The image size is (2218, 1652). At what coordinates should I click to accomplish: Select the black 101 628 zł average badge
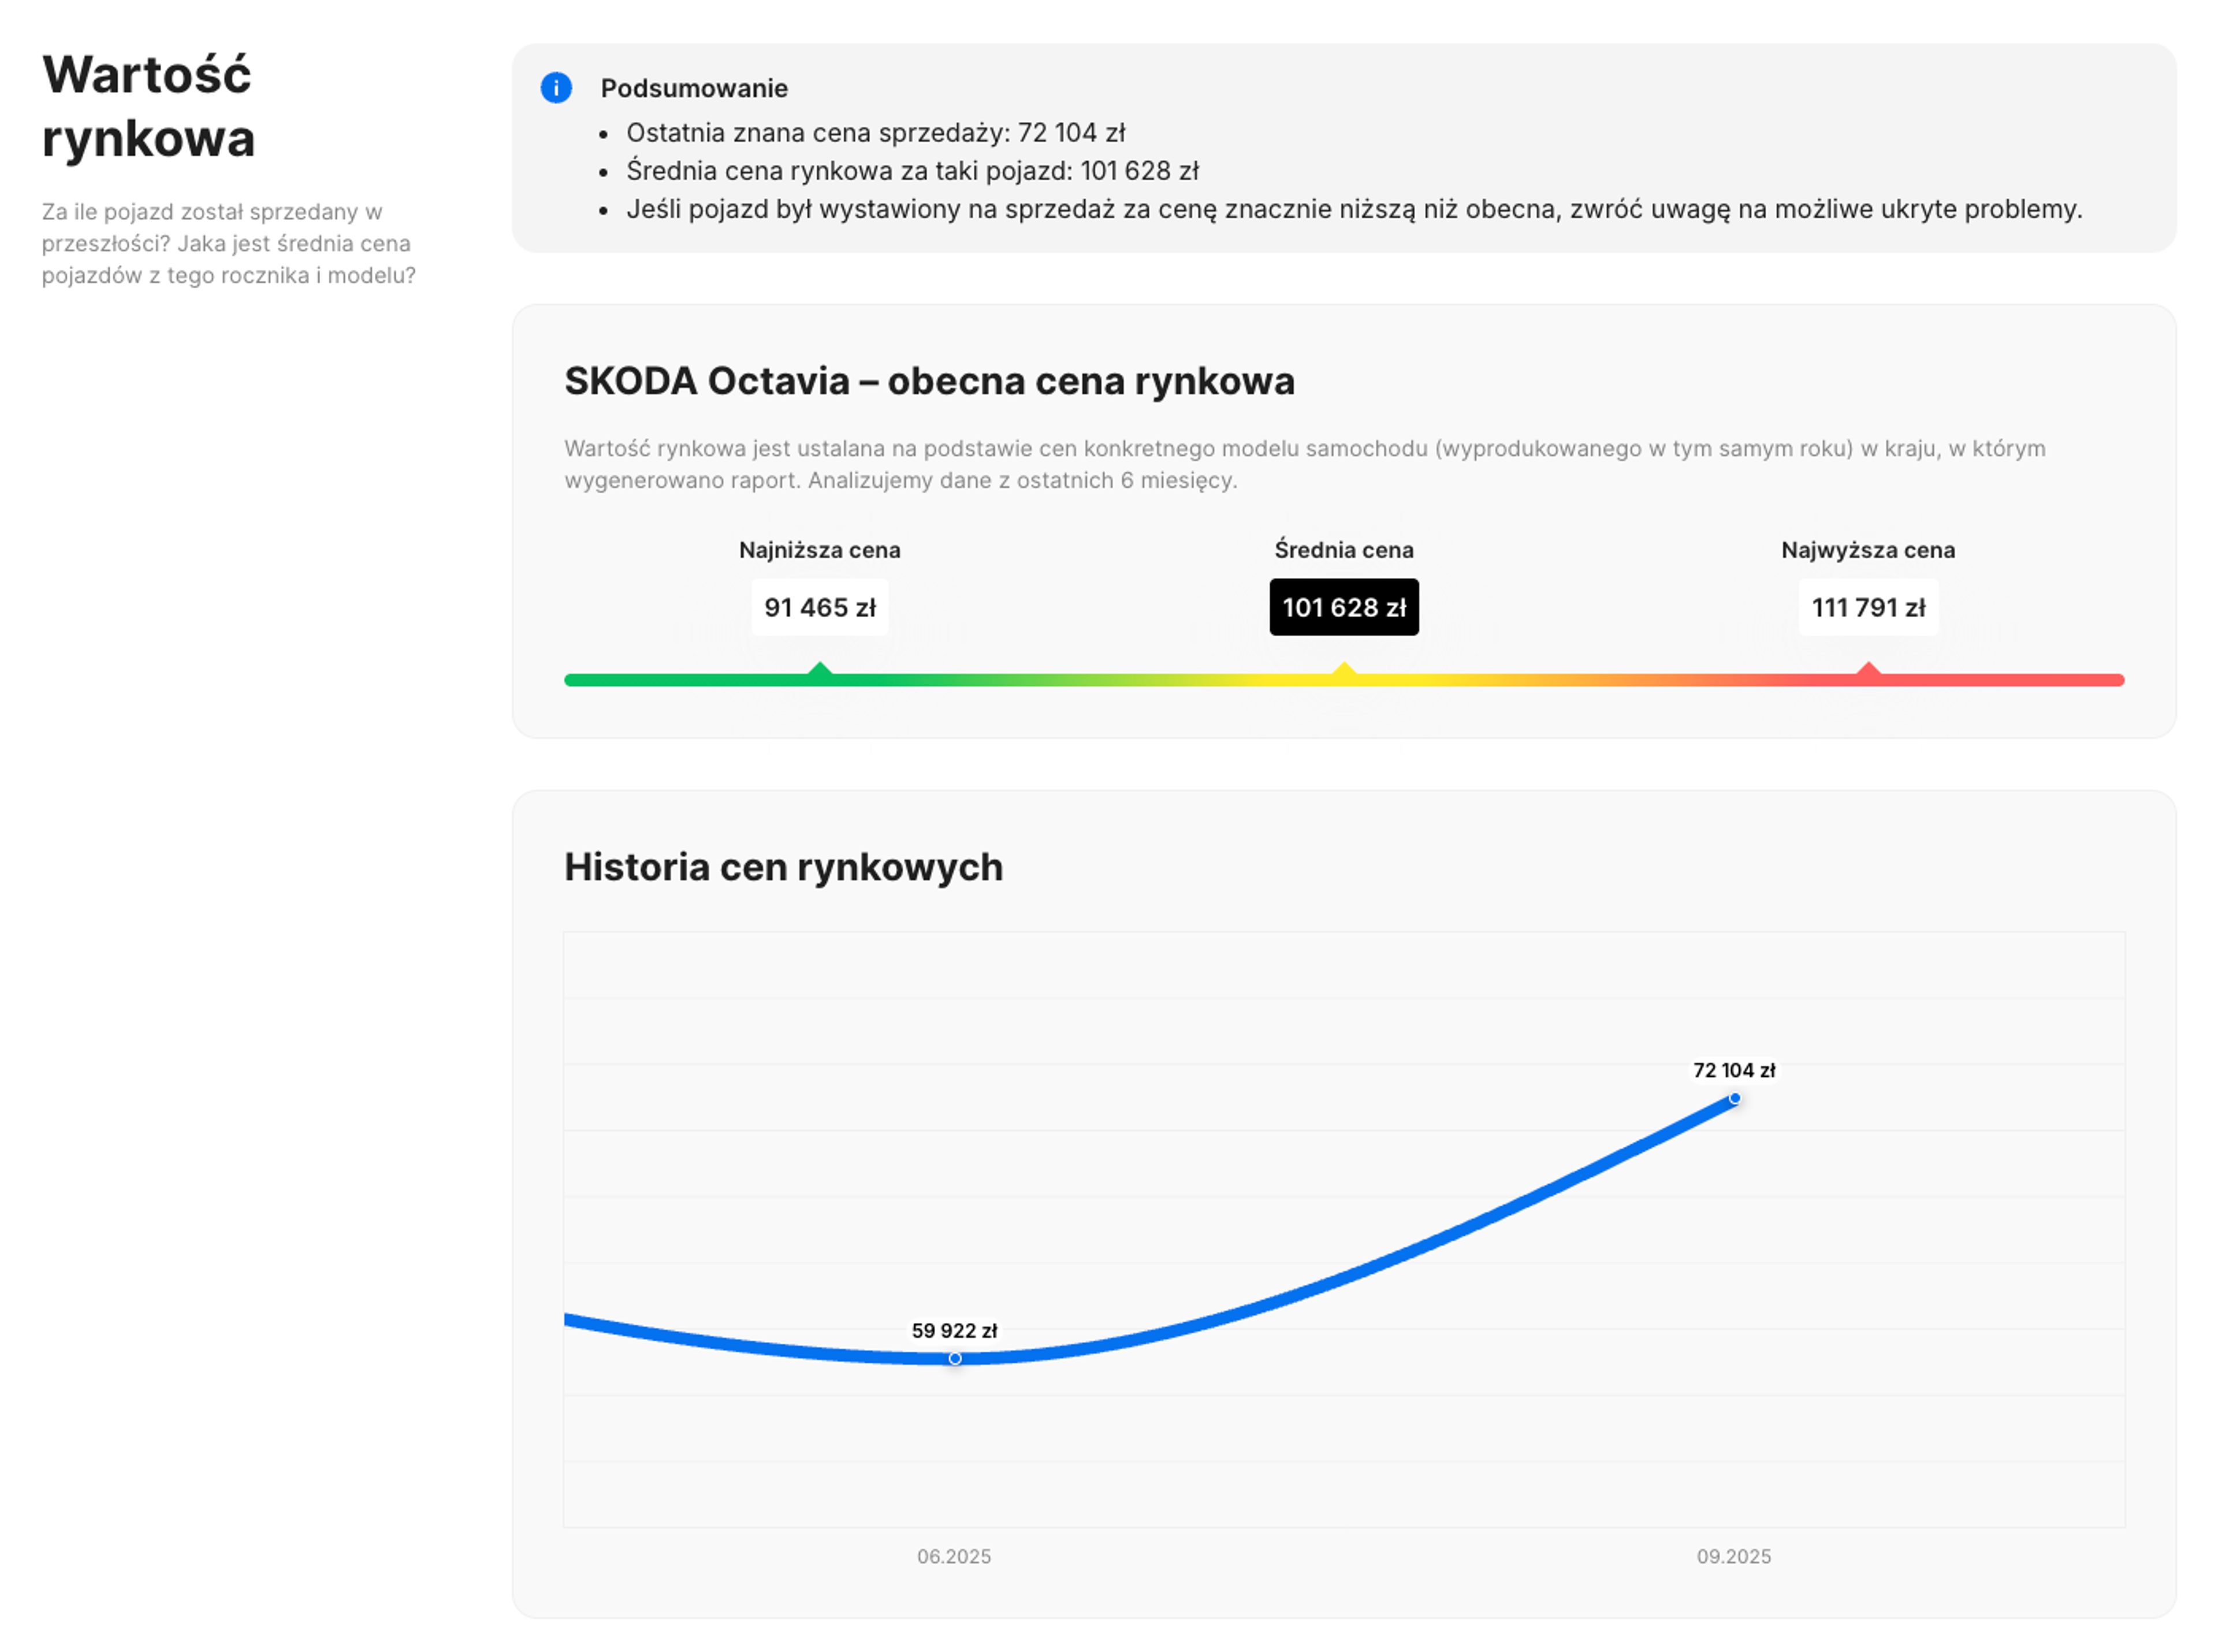pyautogui.click(x=1344, y=607)
